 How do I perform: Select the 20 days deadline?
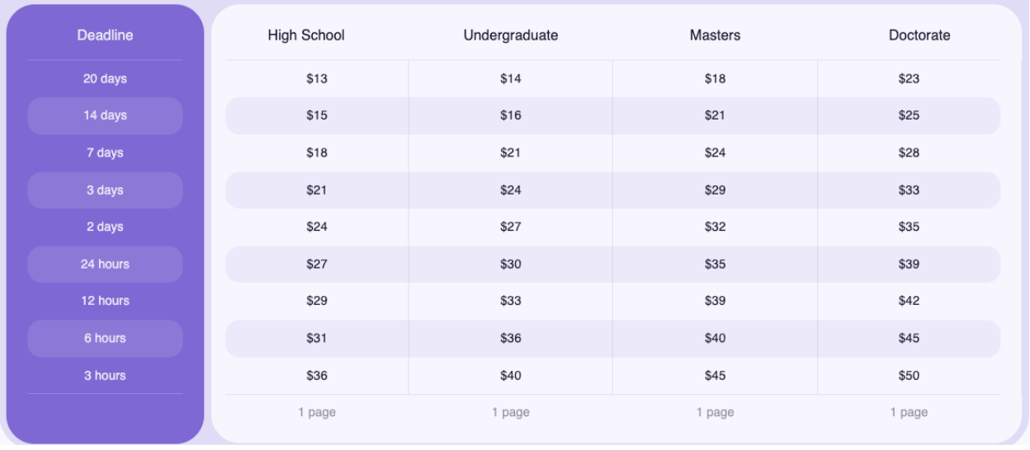tap(105, 79)
